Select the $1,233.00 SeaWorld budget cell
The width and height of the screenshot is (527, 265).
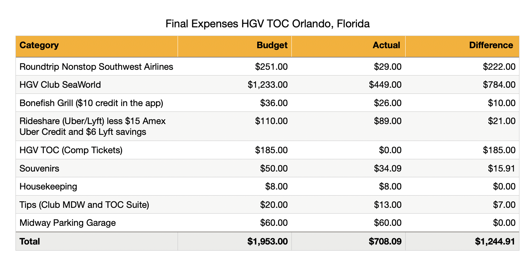268,85
